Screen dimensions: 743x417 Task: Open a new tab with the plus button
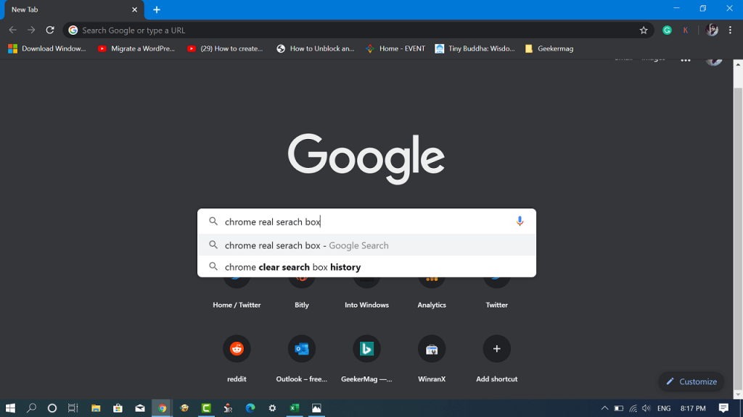(157, 9)
